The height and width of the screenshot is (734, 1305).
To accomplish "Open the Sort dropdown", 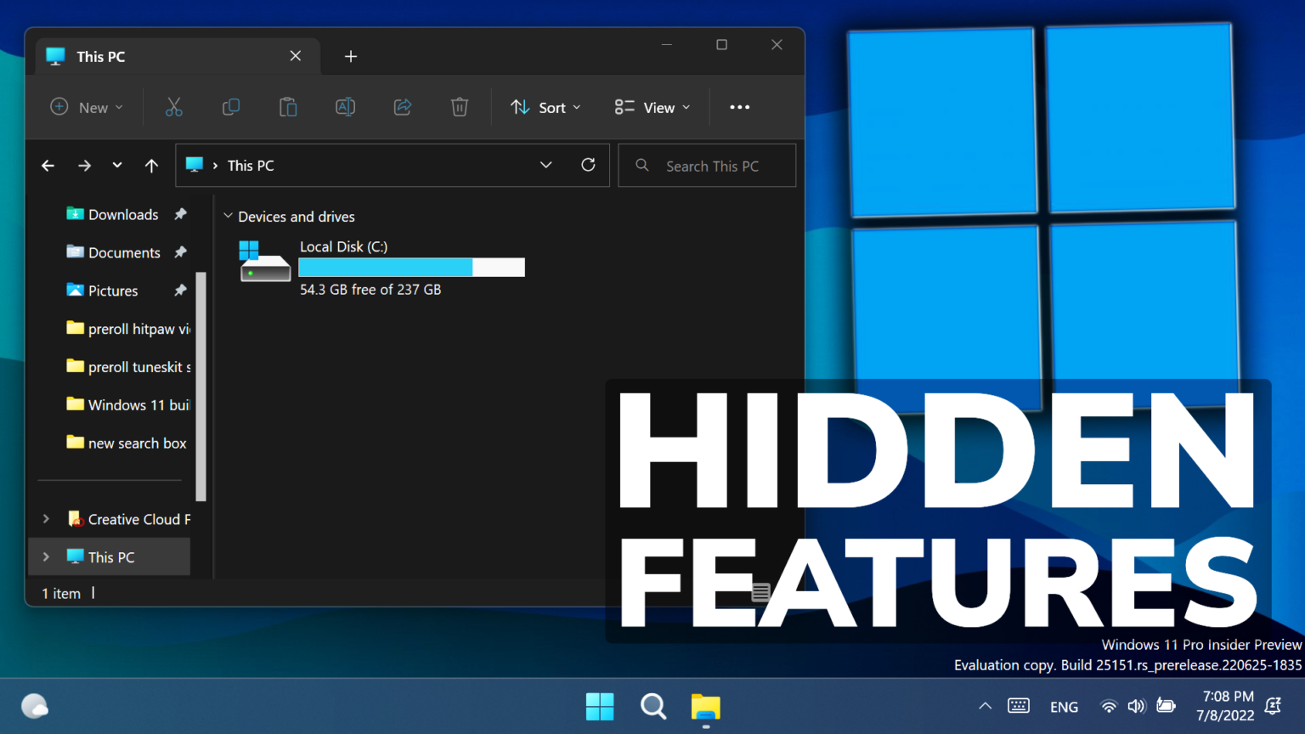I will click(x=545, y=107).
